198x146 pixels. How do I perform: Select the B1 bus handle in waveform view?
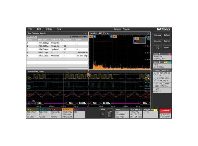[29, 103]
